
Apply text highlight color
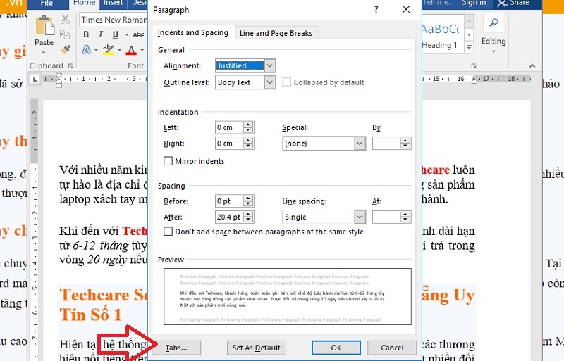pyautogui.click(x=109, y=49)
